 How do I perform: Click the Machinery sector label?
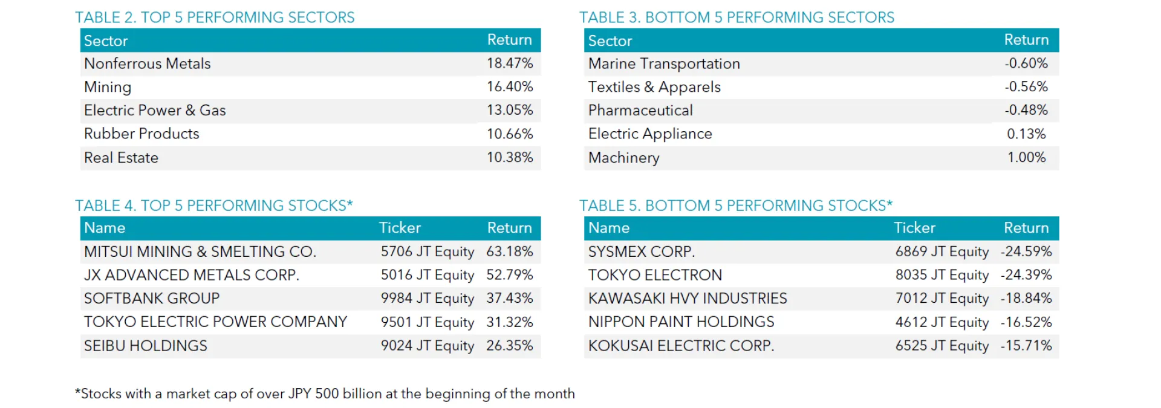pyautogui.click(x=623, y=158)
